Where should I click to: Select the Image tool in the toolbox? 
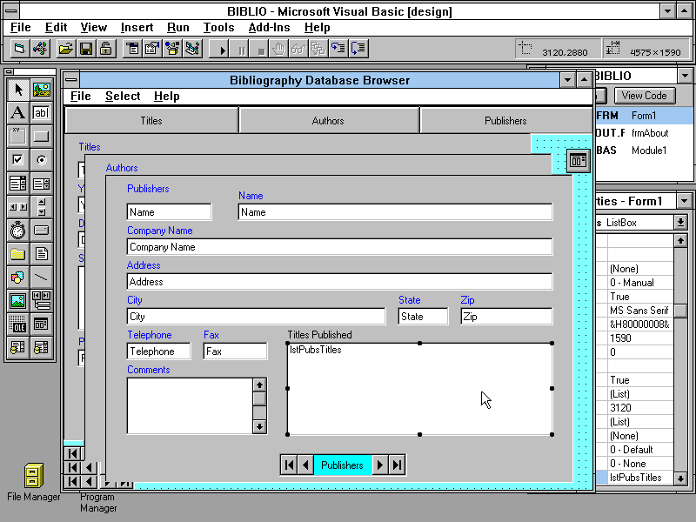[18, 301]
